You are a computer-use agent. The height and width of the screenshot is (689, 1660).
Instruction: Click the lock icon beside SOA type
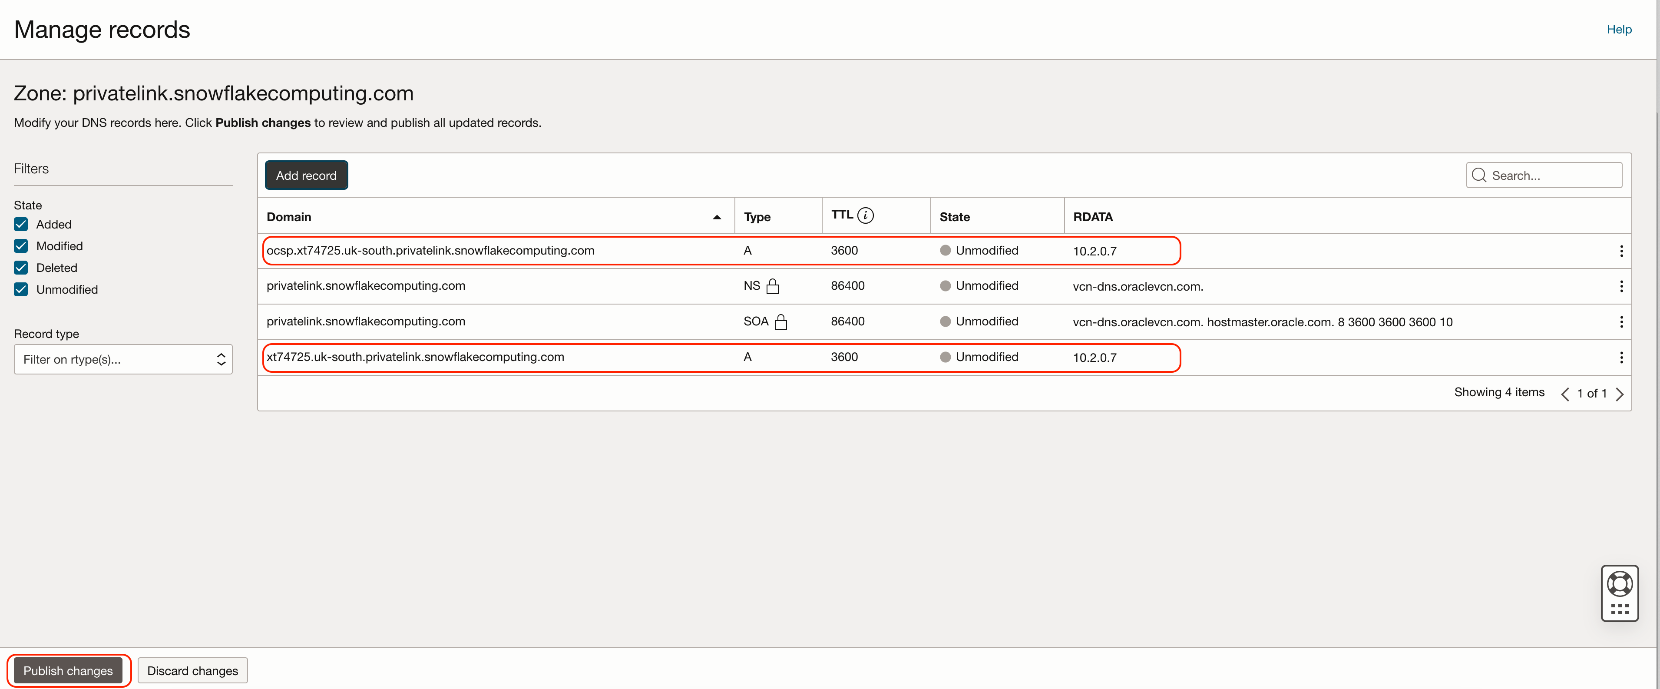pyautogui.click(x=780, y=321)
